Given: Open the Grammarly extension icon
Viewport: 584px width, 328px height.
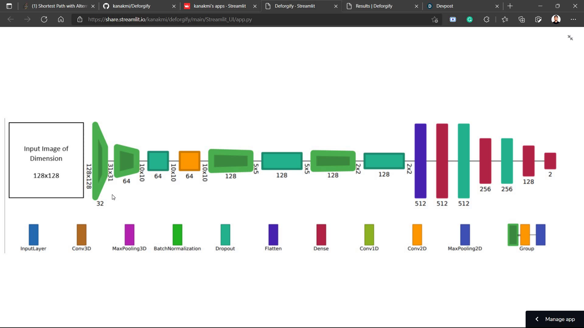Looking at the screenshot, I should click(x=470, y=19).
